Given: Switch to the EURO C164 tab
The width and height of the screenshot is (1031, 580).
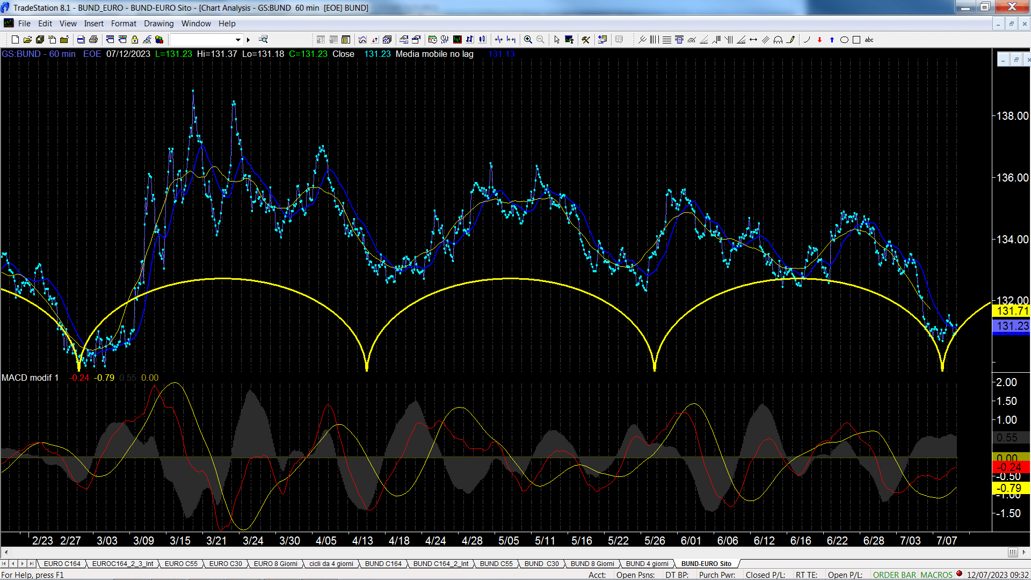Looking at the screenshot, I should [x=62, y=564].
